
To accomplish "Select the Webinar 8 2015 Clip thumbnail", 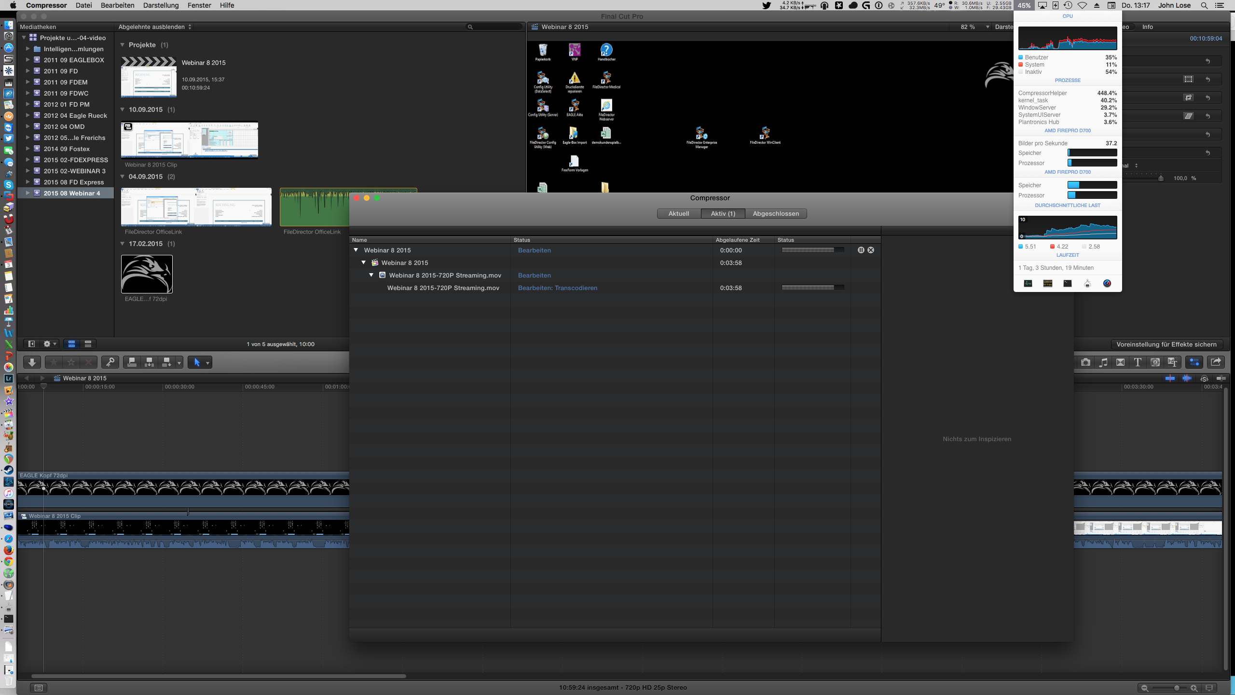I will coord(189,140).
